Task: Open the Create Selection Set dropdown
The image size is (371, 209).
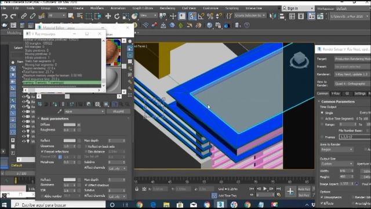Action: (x=250, y=16)
